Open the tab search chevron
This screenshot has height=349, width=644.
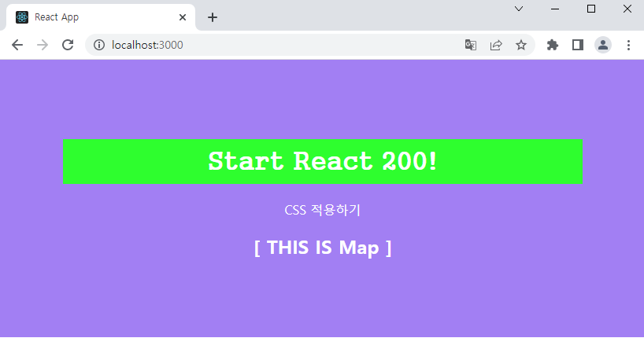pyautogui.click(x=519, y=9)
